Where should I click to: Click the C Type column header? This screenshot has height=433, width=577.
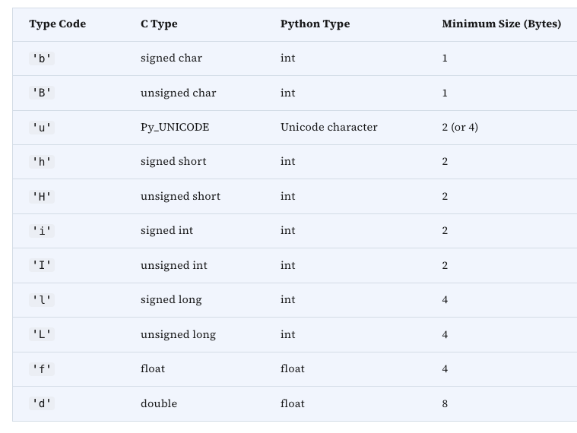(159, 24)
